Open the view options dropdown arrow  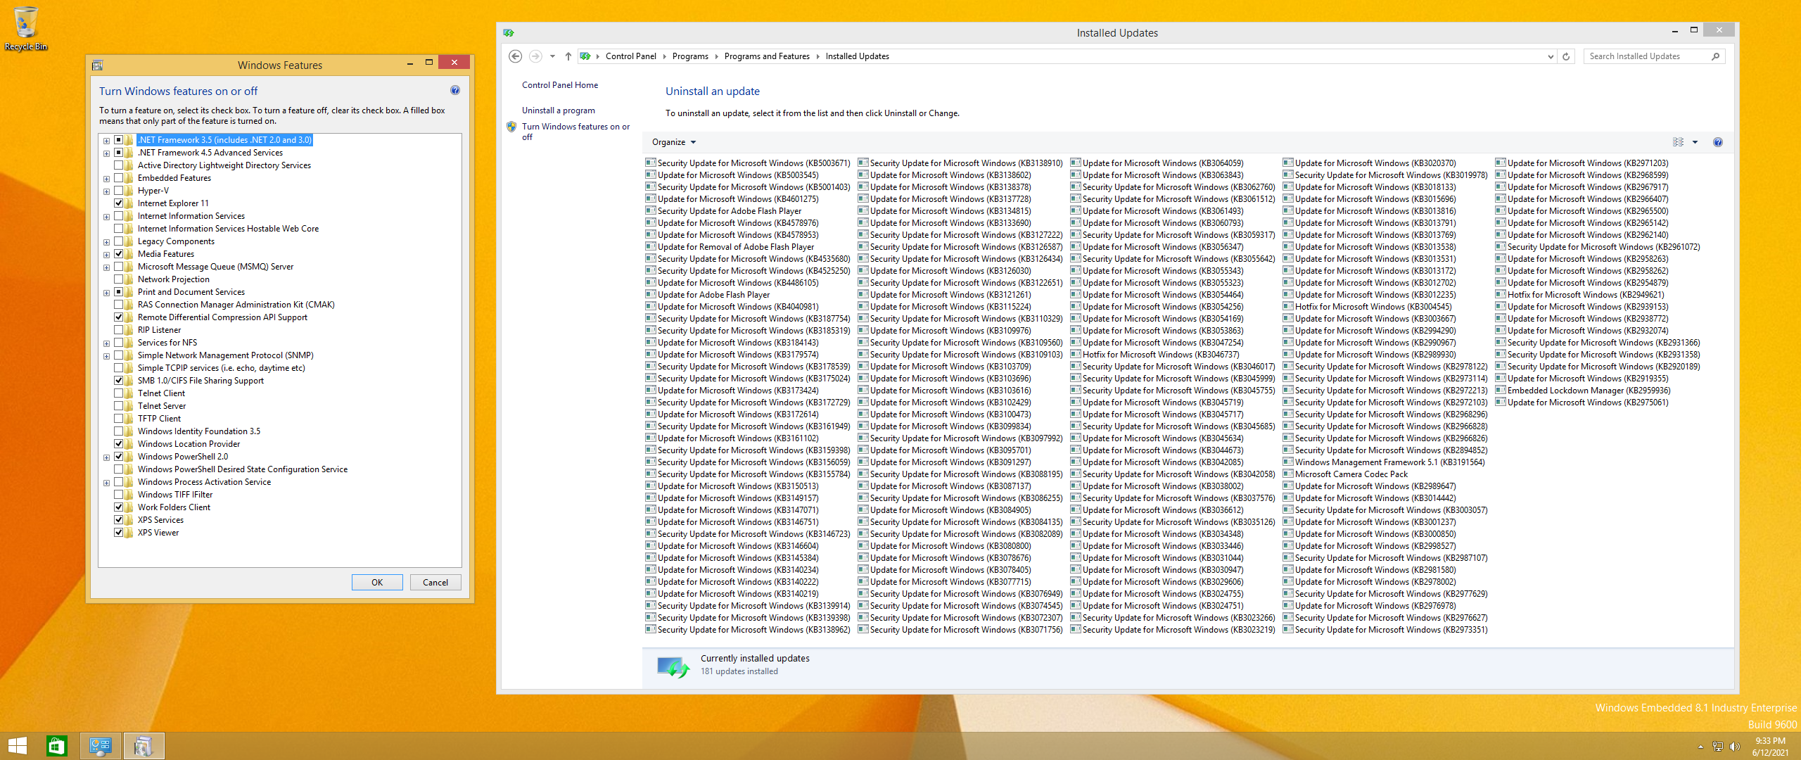pos(1695,142)
